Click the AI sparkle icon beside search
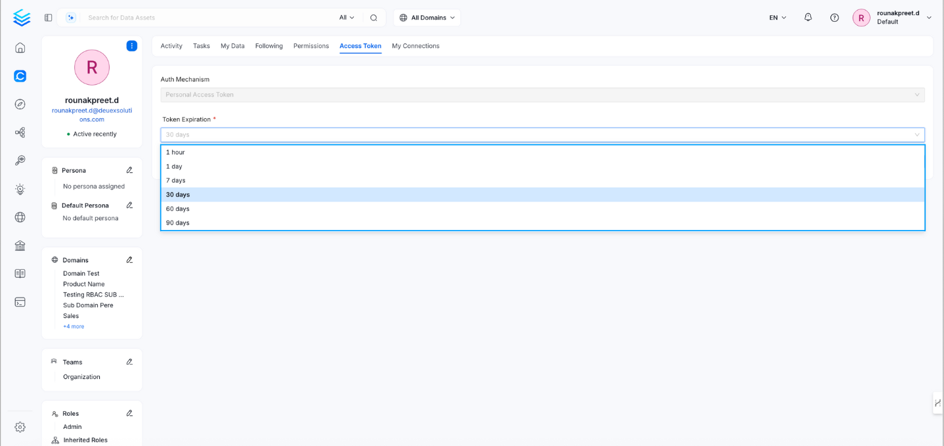 pos(71,18)
